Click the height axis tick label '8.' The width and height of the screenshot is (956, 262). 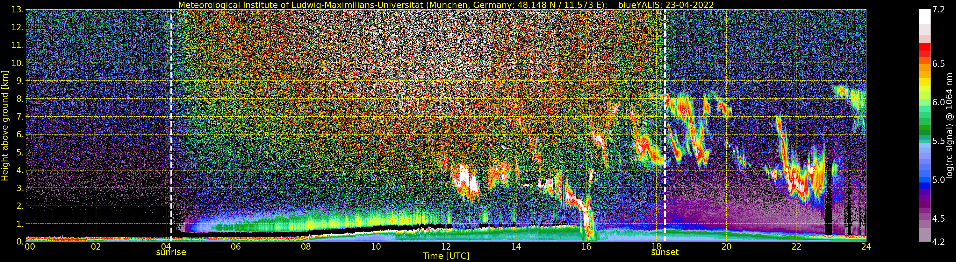click(x=20, y=99)
